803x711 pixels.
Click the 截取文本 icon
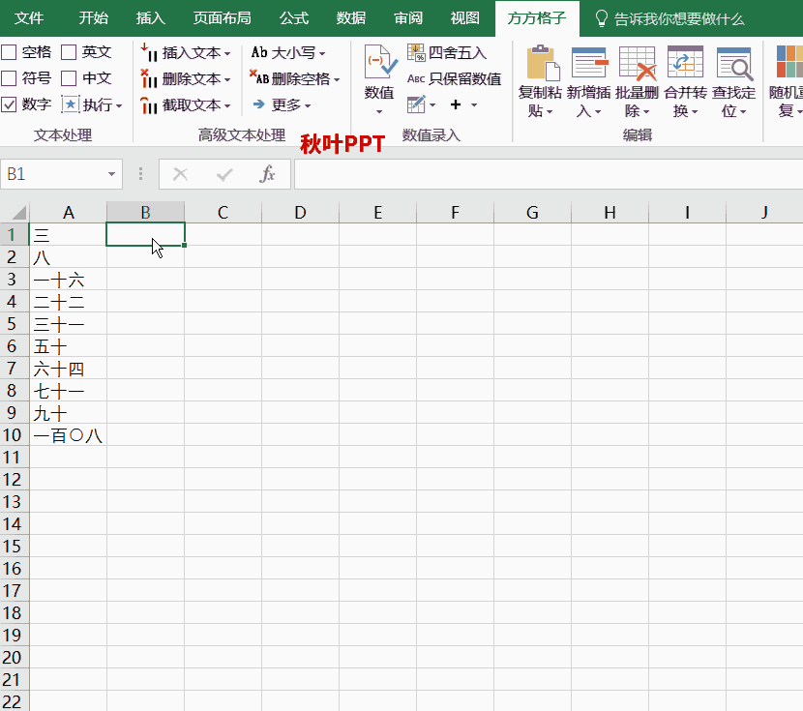click(x=150, y=104)
